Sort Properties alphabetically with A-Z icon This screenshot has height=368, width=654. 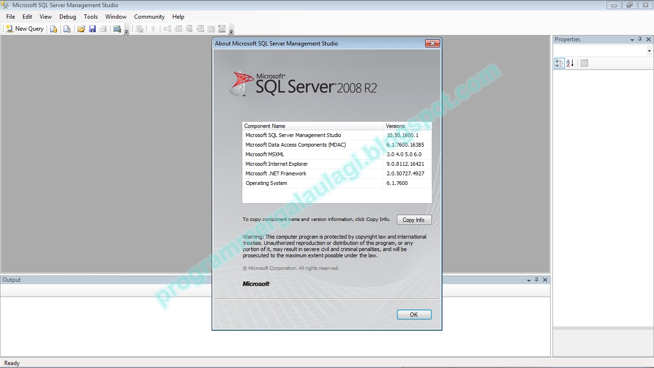coord(570,63)
